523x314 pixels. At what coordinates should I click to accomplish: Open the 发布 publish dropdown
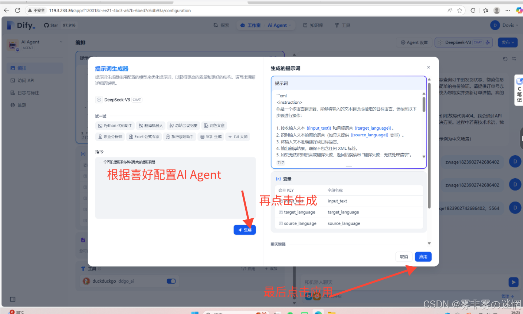point(508,42)
